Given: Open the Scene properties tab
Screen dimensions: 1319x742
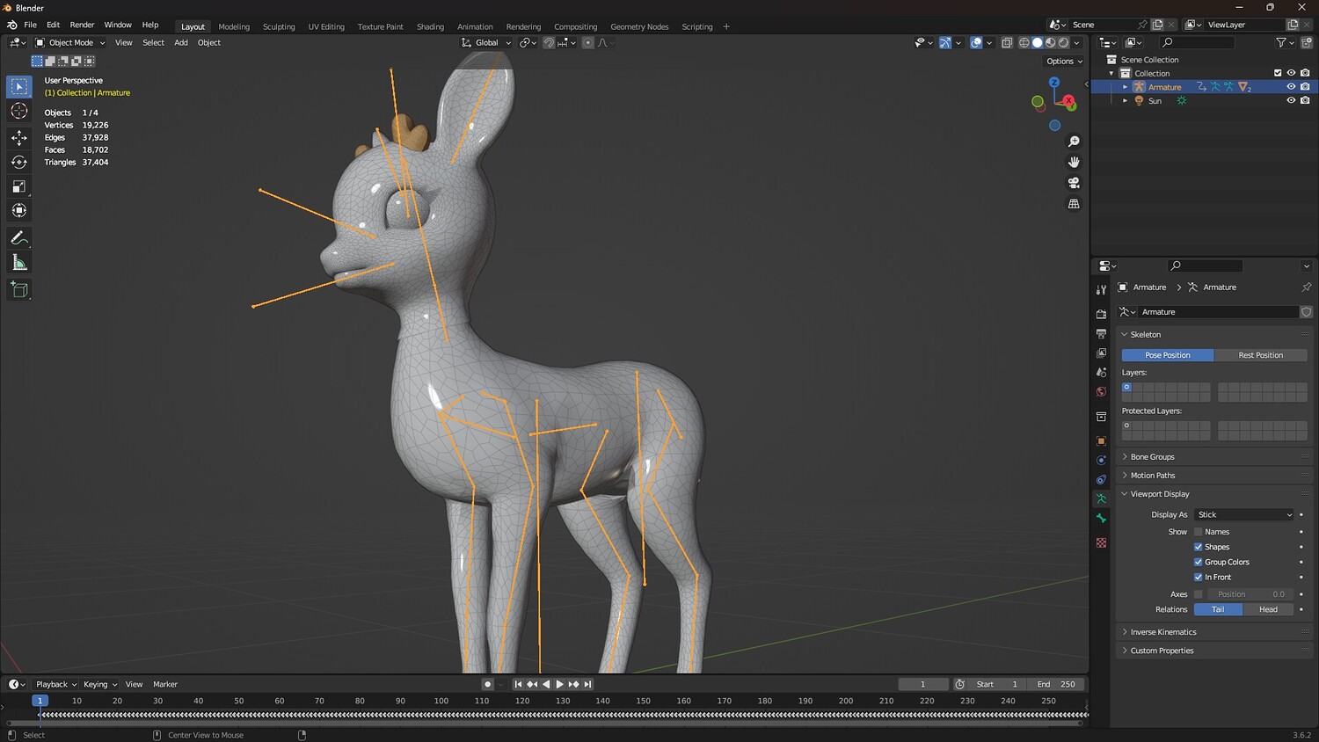Looking at the screenshot, I should [x=1101, y=372].
